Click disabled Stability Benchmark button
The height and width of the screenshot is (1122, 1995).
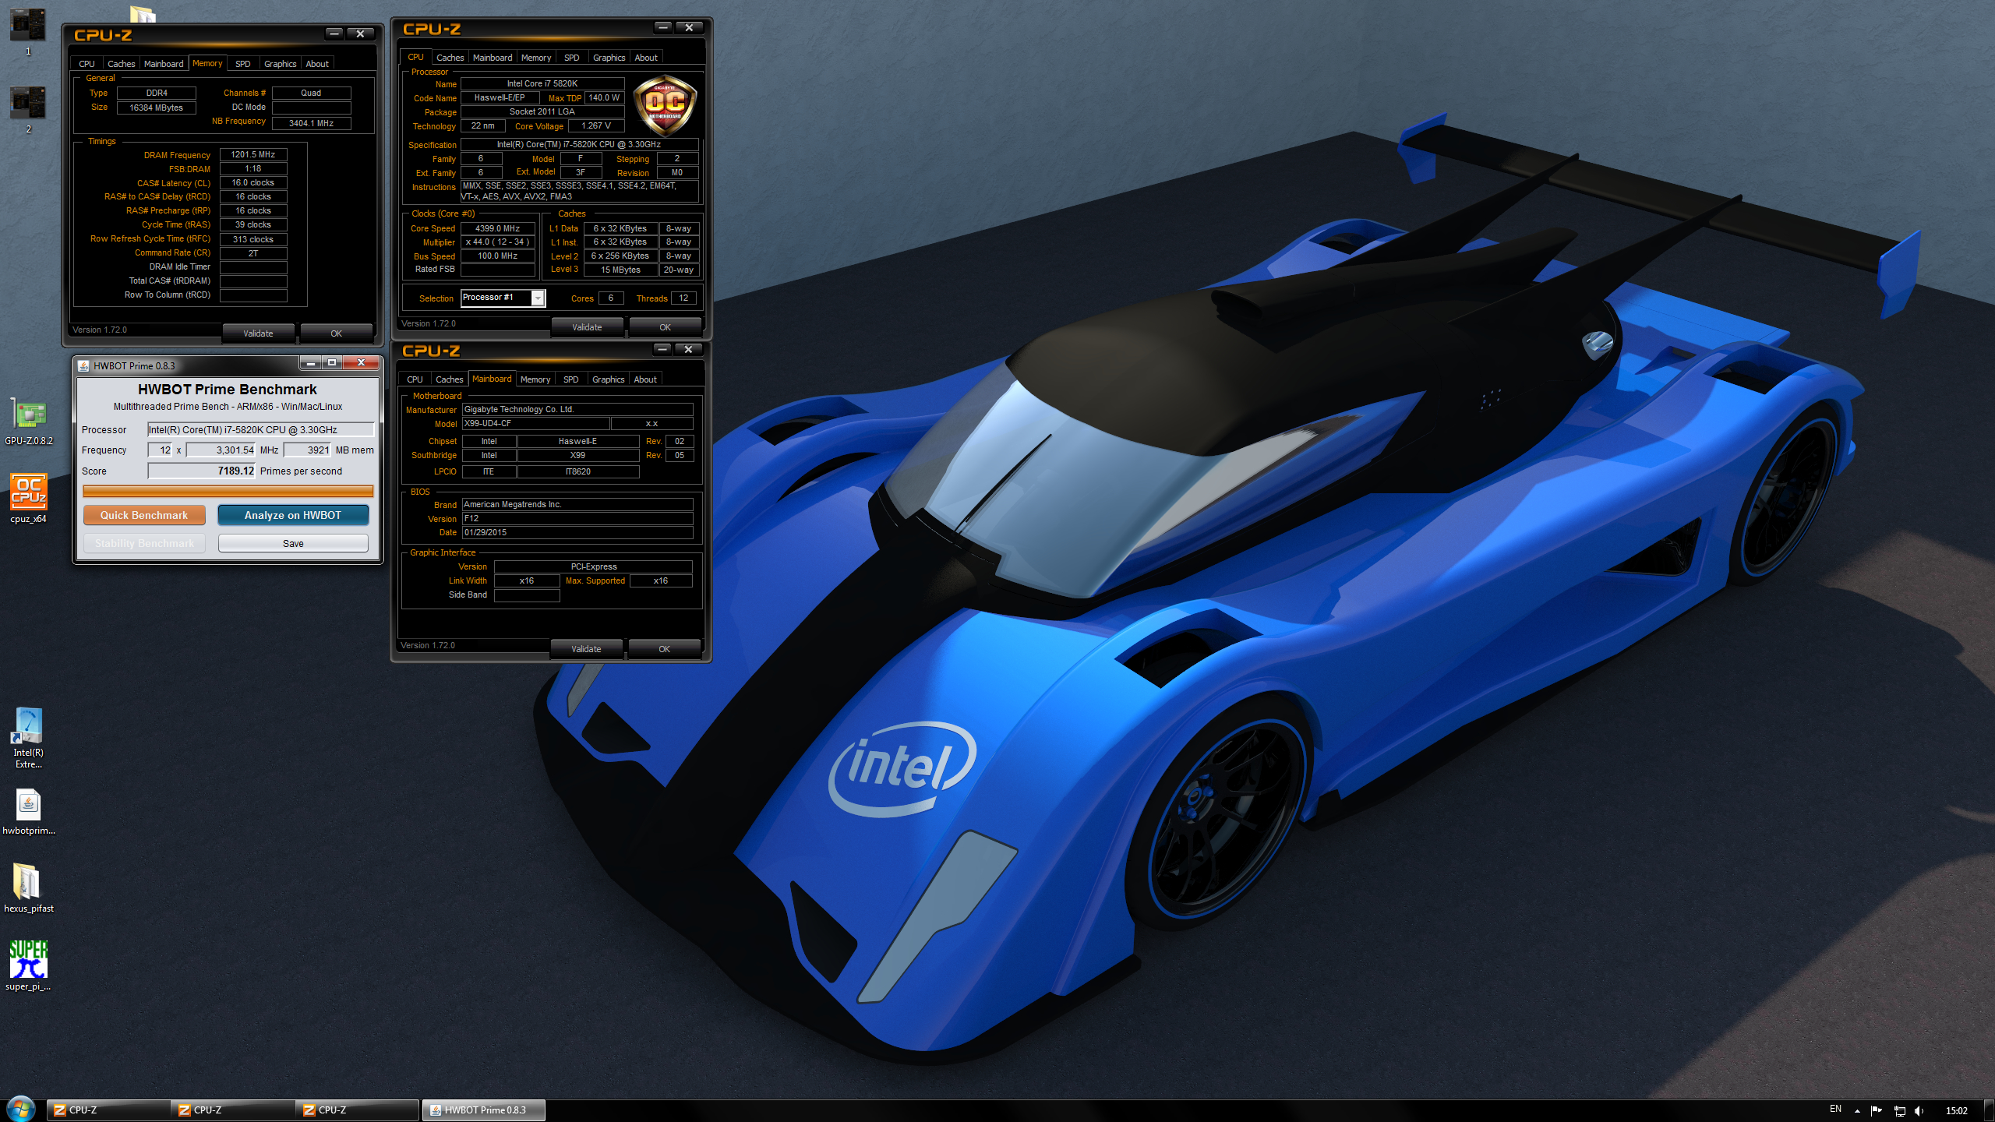pos(144,543)
